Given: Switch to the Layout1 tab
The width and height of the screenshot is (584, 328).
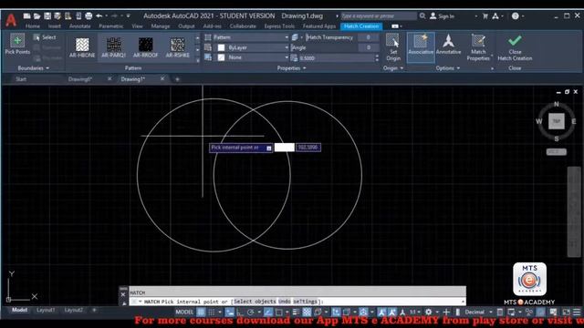Looking at the screenshot, I should coord(46,310).
